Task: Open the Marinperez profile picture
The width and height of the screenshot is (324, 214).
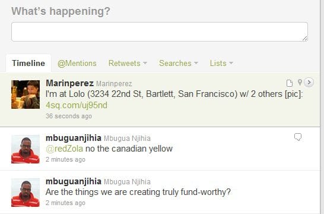Action: [x=26, y=95]
